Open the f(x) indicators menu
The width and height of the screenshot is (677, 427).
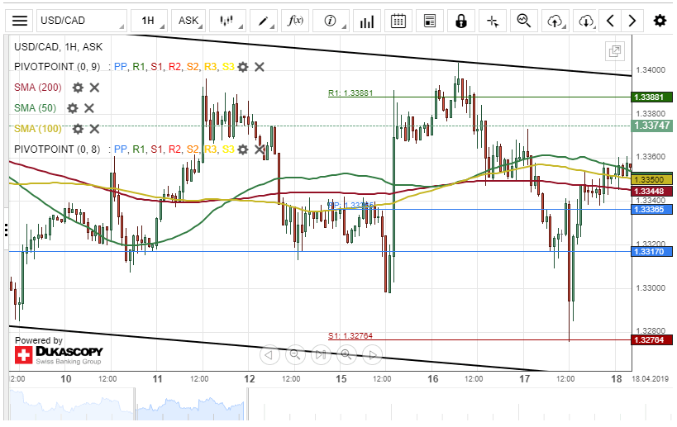[x=295, y=21]
